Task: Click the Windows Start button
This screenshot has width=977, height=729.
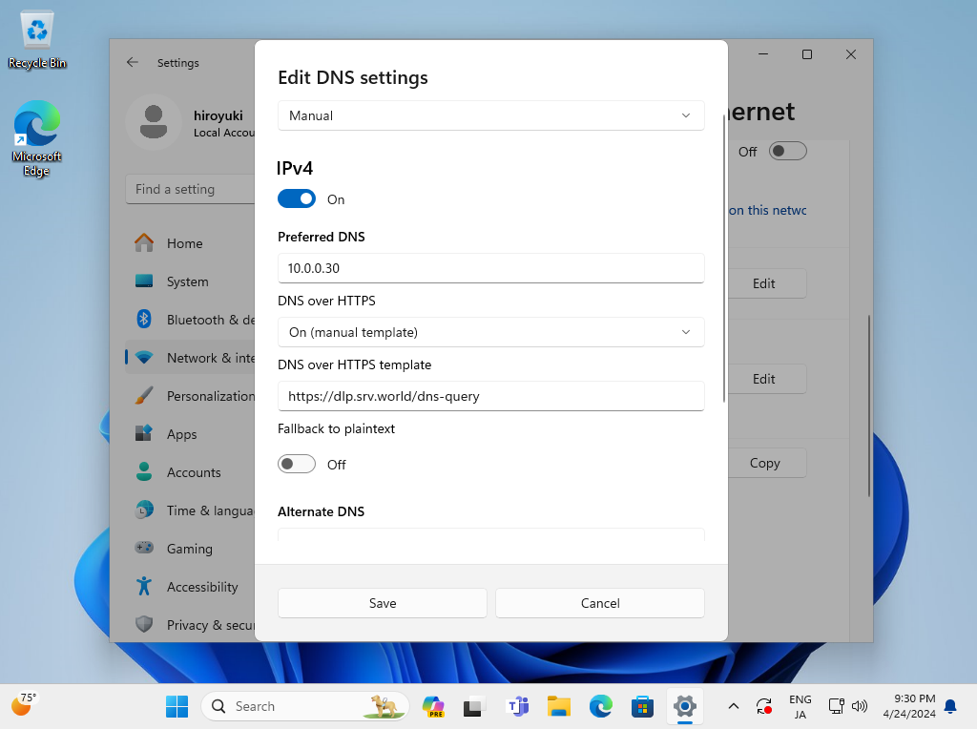Action: pyautogui.click(x=177, y=706)
